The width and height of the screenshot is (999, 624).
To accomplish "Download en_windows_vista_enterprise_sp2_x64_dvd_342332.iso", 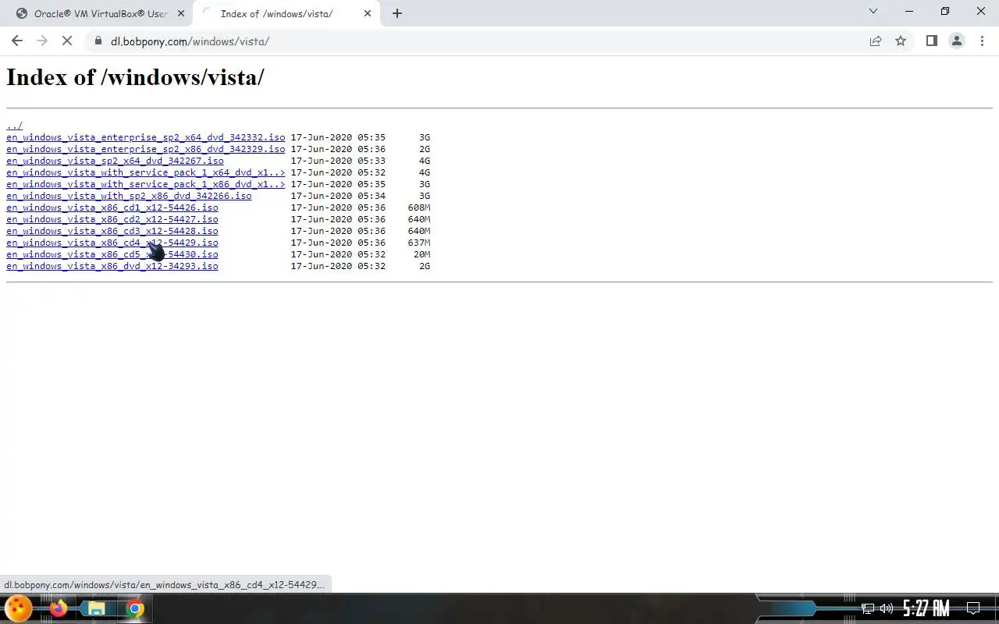I will [x=146, y=137].
